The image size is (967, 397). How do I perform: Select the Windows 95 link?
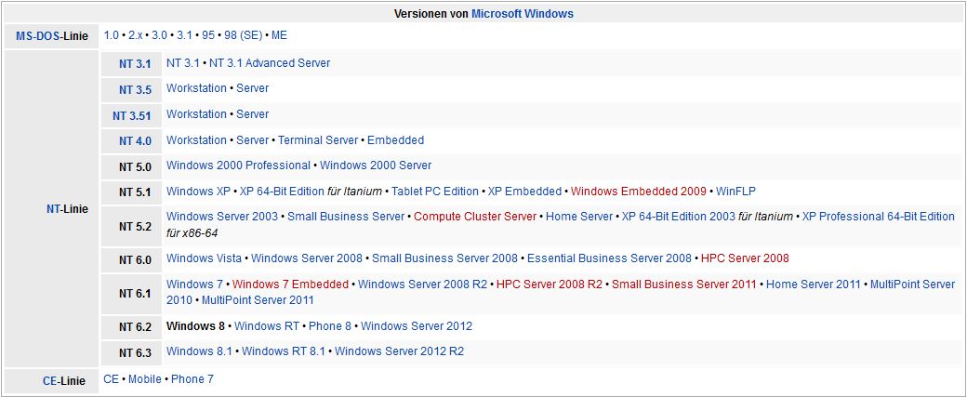tap(208, 35)
